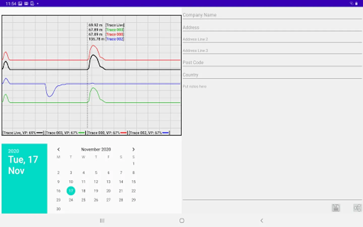Tap cursor readout '67.89 m [Trace 000]'

(106, 34)
